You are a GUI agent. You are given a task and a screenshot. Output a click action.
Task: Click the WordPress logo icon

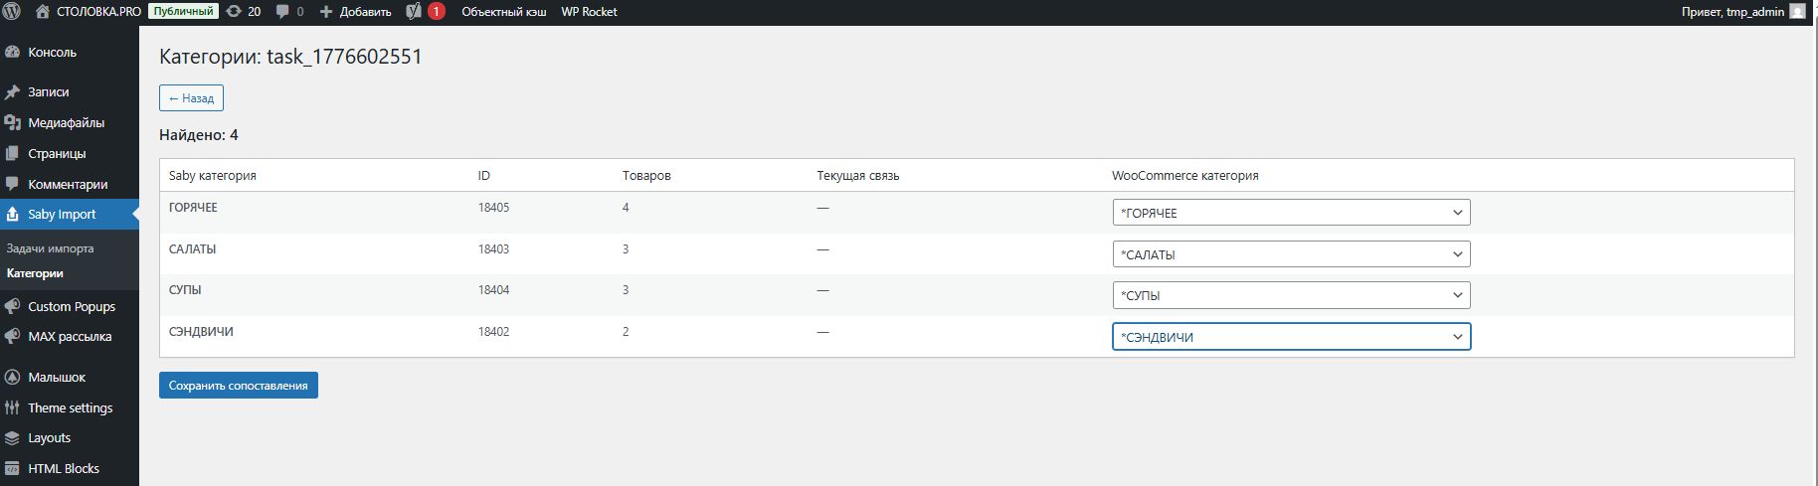(12, 12)
